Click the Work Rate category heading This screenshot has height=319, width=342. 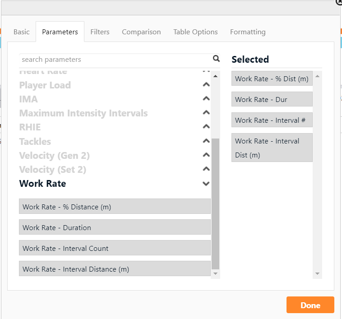point(42,184)
